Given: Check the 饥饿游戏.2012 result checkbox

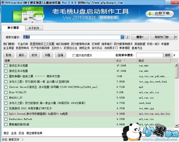Looking at the screenshot, I should point(6,108).
